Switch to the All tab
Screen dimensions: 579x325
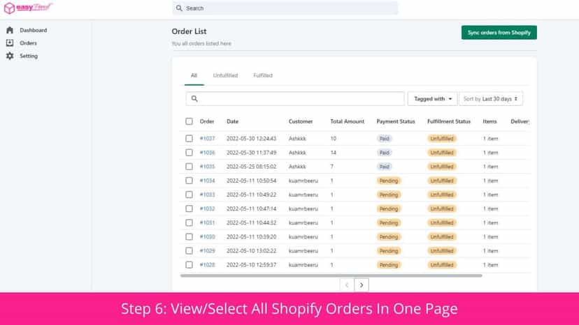(194, 75)
